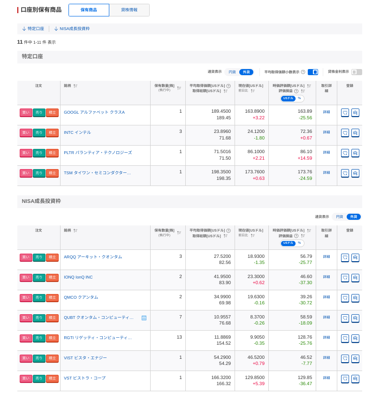This screenshot has height=395, width=380.
Task: Open help icon beside 特定口座 評価損益 header
Action: pos(296,91)
